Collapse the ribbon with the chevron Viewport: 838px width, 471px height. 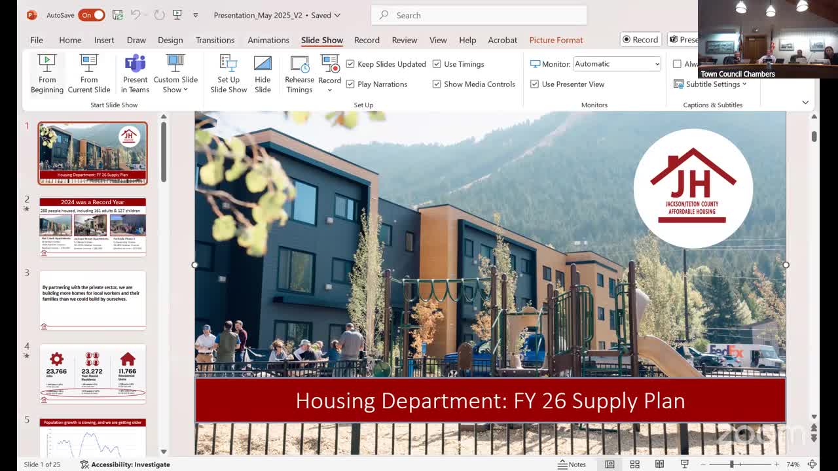point(805,103)
